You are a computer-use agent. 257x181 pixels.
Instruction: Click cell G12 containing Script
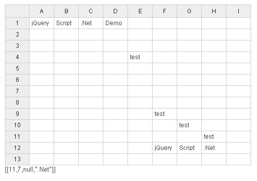tap(190, 148)
